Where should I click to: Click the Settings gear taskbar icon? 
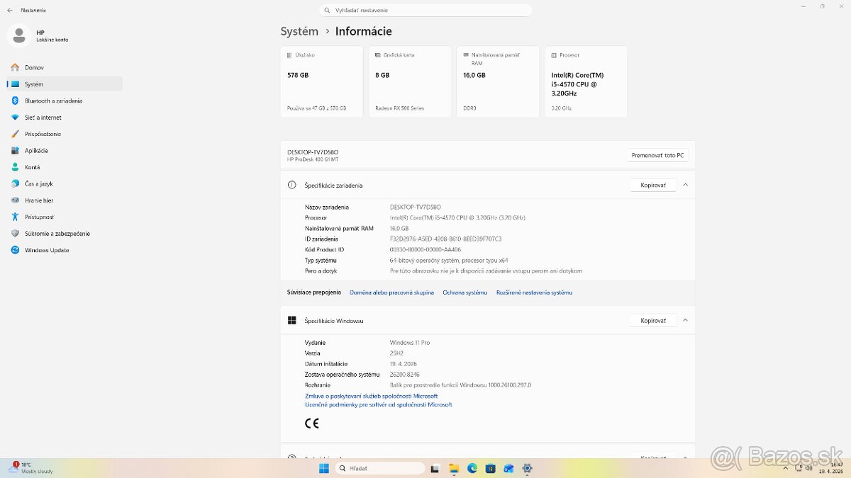click(x=527, y=468)
